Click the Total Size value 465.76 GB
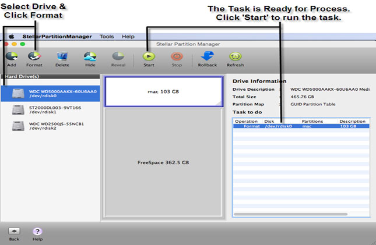This screenshot has width=376, height=245. tap(302, 97)
